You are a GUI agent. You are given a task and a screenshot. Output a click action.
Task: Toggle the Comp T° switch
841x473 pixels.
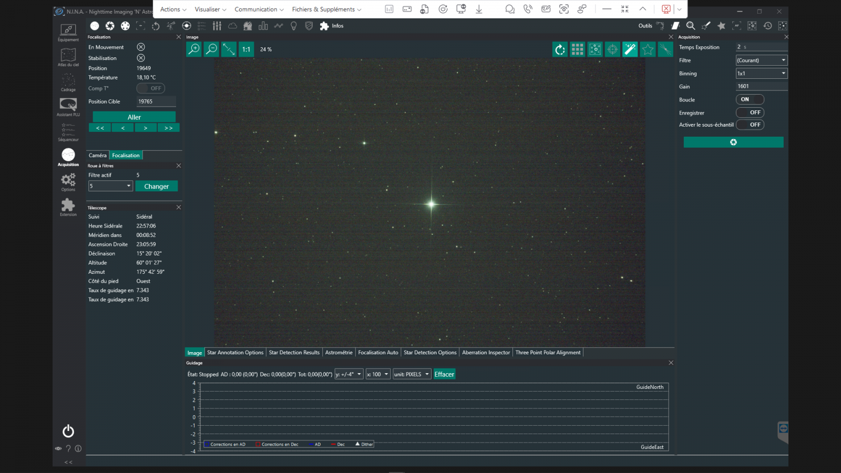(x=151, y=88)
